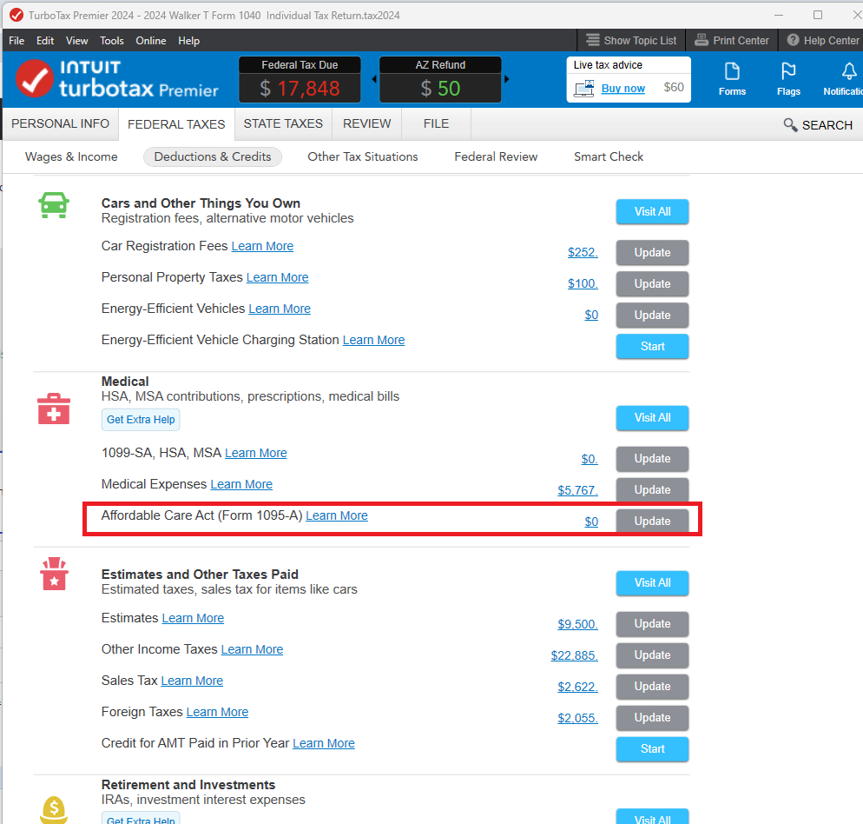
Task: Update Foreign Taxes
Action: [652, 718]
